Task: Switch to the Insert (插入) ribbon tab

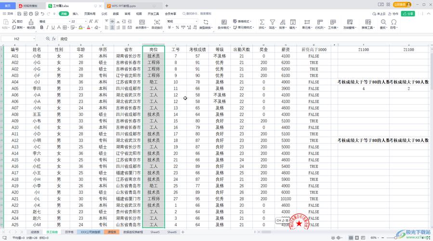Action: (76, 13)
